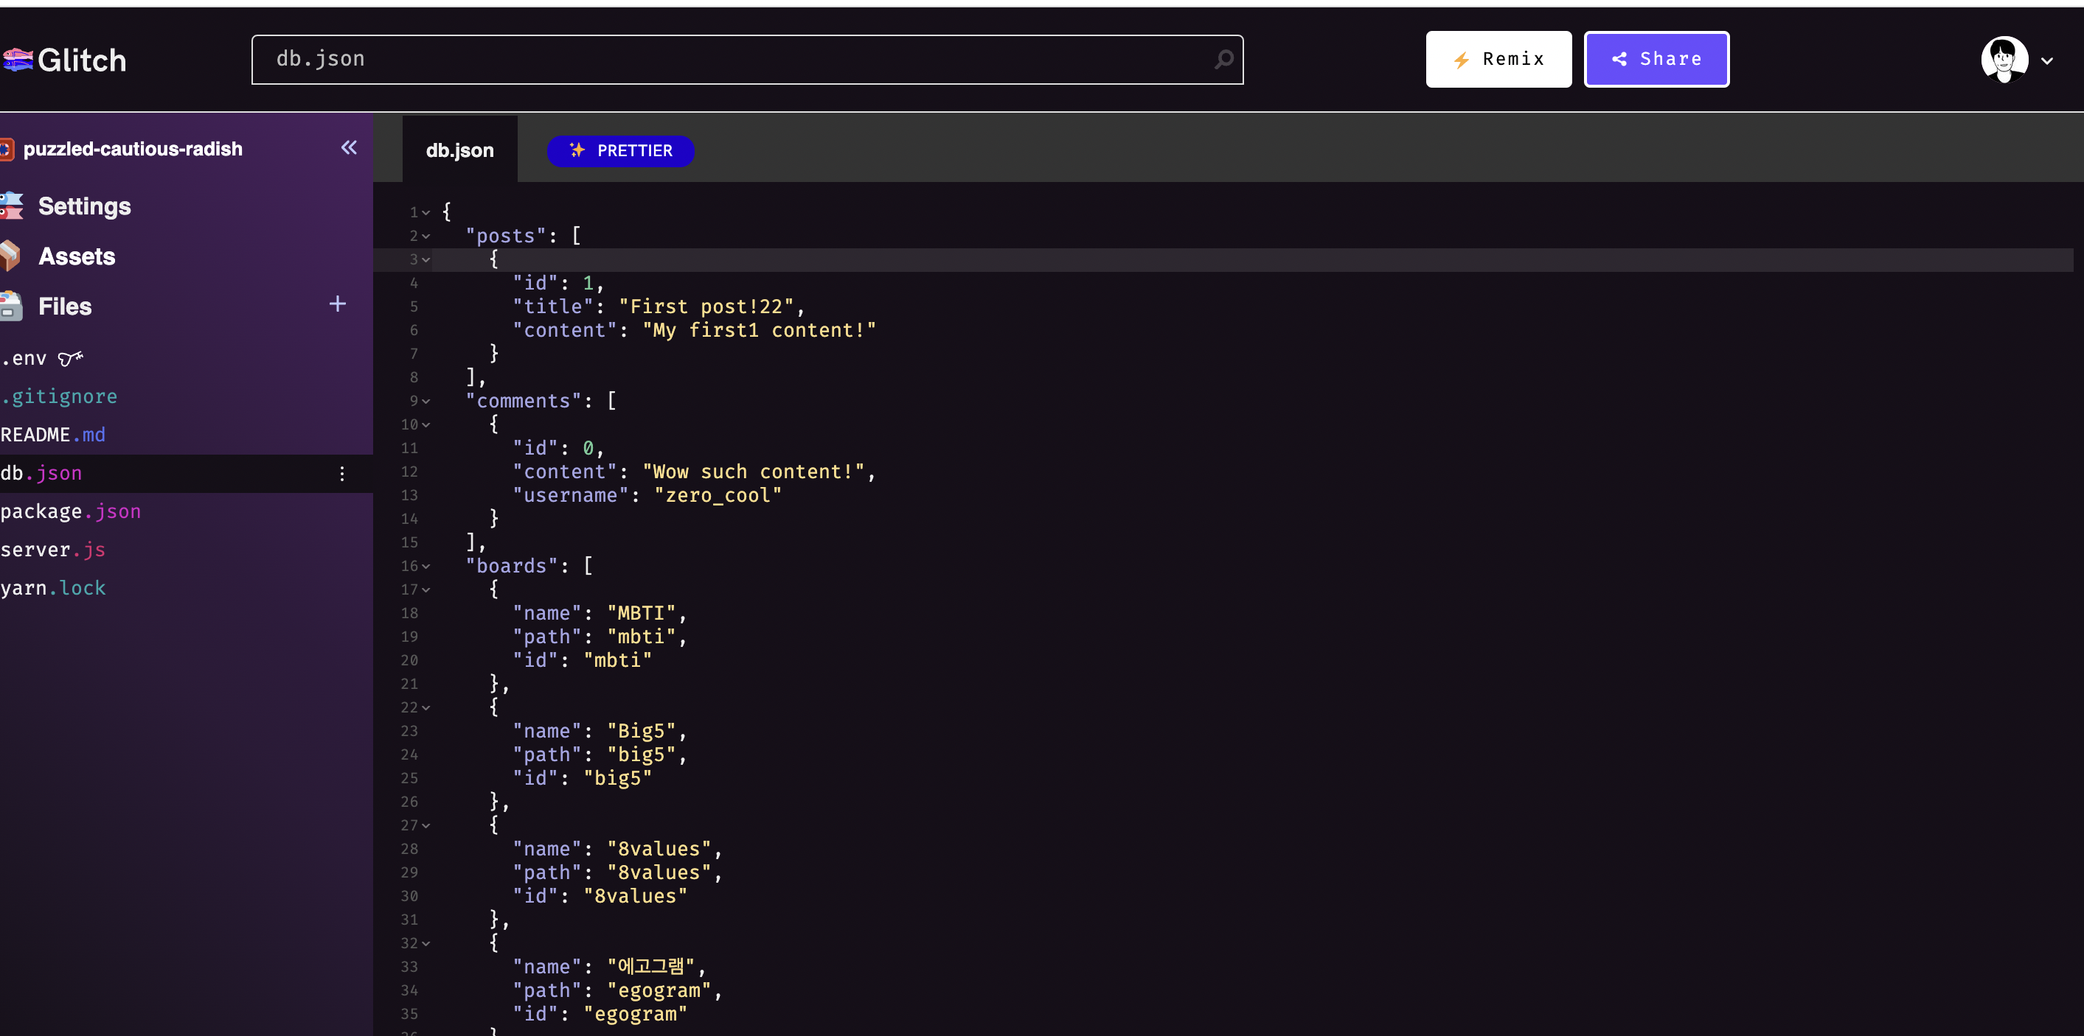
Task: Click the search magnifier icon
Action: [1224, 59]
